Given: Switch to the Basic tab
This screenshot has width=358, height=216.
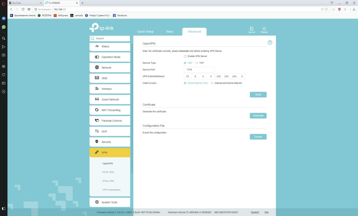Looking at the screenshot, I should [170, 32].
